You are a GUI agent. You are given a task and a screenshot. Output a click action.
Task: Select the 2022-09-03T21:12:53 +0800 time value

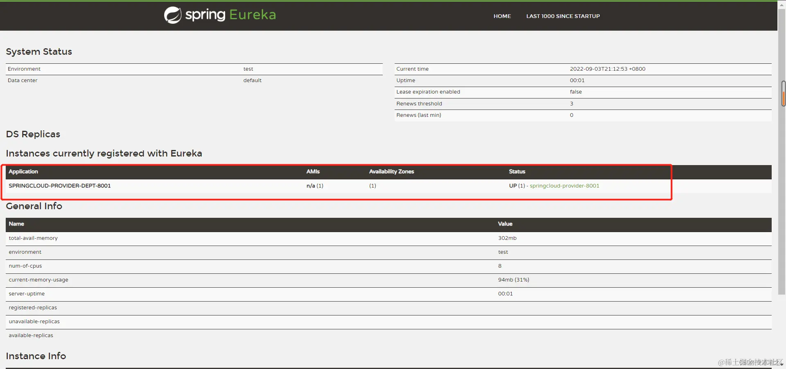608,69
